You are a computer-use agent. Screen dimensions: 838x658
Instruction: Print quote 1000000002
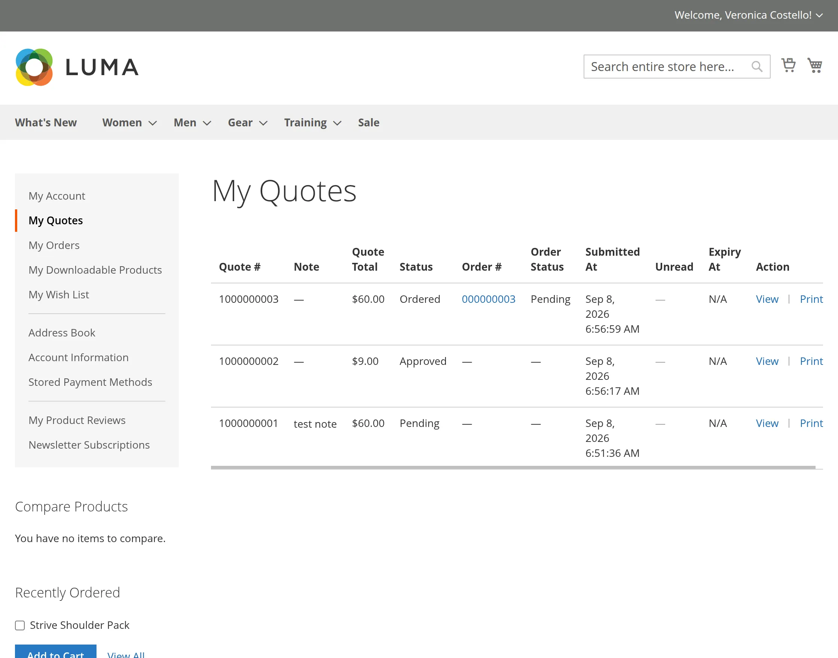point(811,361)
